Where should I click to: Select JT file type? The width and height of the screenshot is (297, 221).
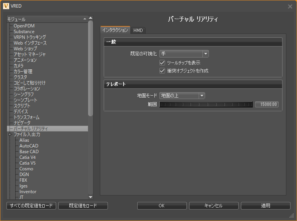[21, 197]
